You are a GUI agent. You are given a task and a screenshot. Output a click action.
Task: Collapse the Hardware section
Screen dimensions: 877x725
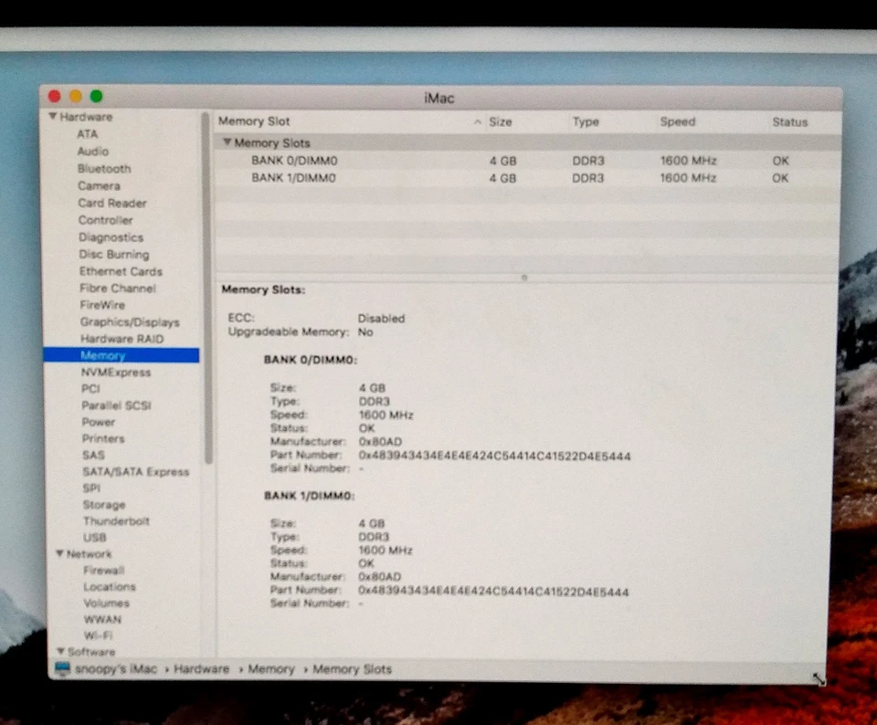pyautogui.click(x=54, y=117)
